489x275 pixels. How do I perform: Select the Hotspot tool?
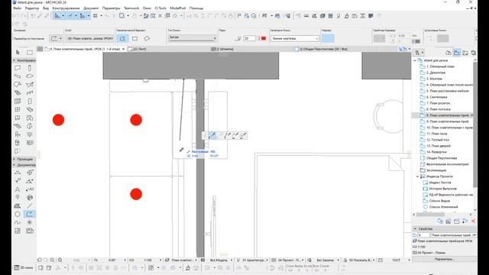click(x=30, y=222)
